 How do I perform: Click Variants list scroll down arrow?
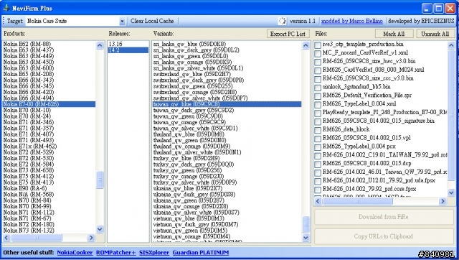pos(306,238)
